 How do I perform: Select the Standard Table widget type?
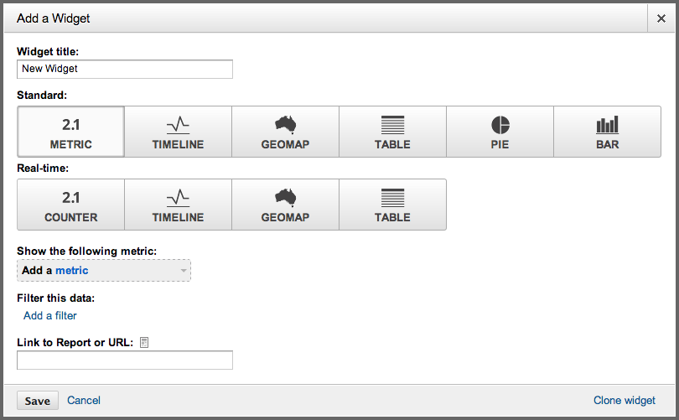[393, 132]
